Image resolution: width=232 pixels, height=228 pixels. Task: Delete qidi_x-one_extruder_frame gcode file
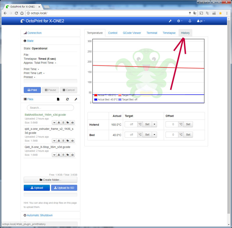pyautogui.click(x=63, y=141)
